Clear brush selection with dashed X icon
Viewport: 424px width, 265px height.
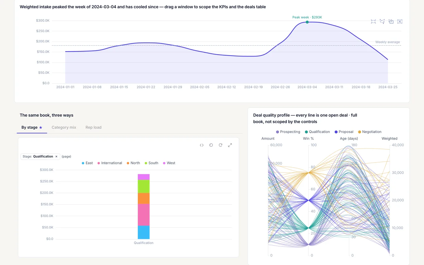pyautogui.click(x=400, y=21)
